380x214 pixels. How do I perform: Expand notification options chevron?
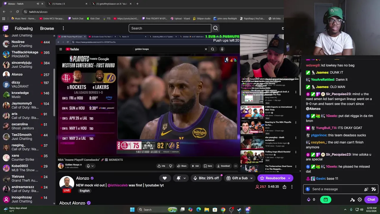184,178
